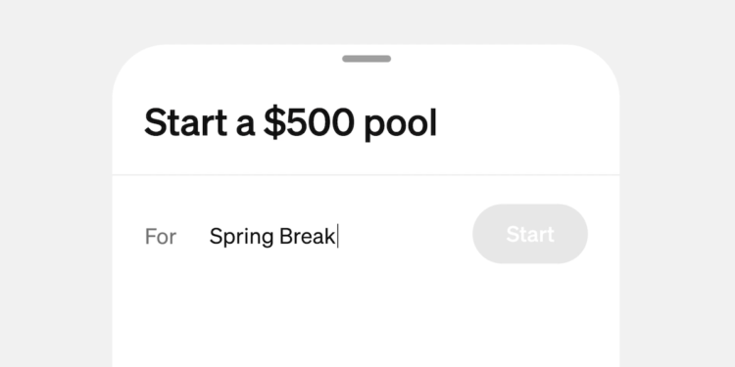Image resolution: width=735 pixels, height=367 pixels.
Task: Tap the gray sheet grabber handle
Action: click(x=367, y=59)
